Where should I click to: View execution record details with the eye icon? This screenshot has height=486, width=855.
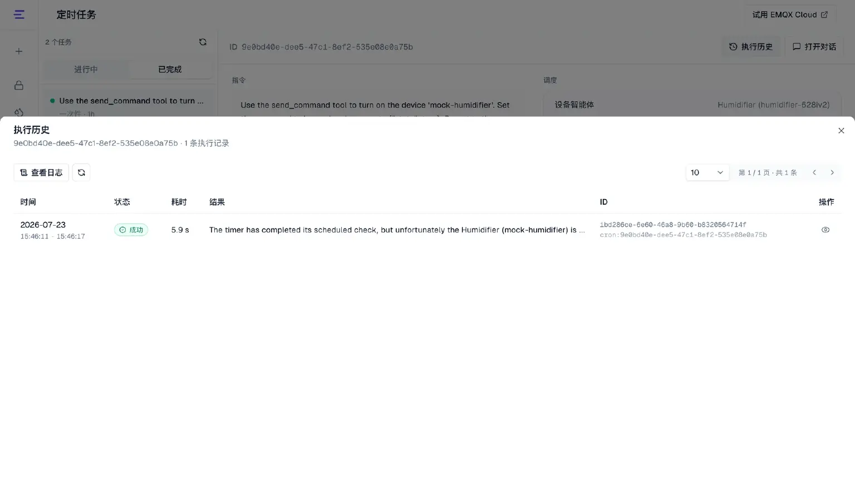point(825,230)
